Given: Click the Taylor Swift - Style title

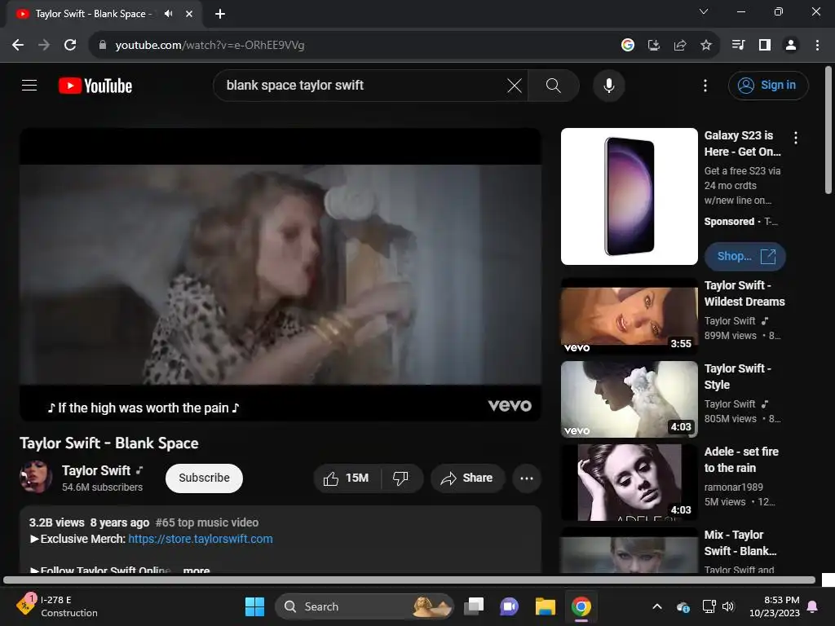Looking at the screenshot, I should coord(737,377).
